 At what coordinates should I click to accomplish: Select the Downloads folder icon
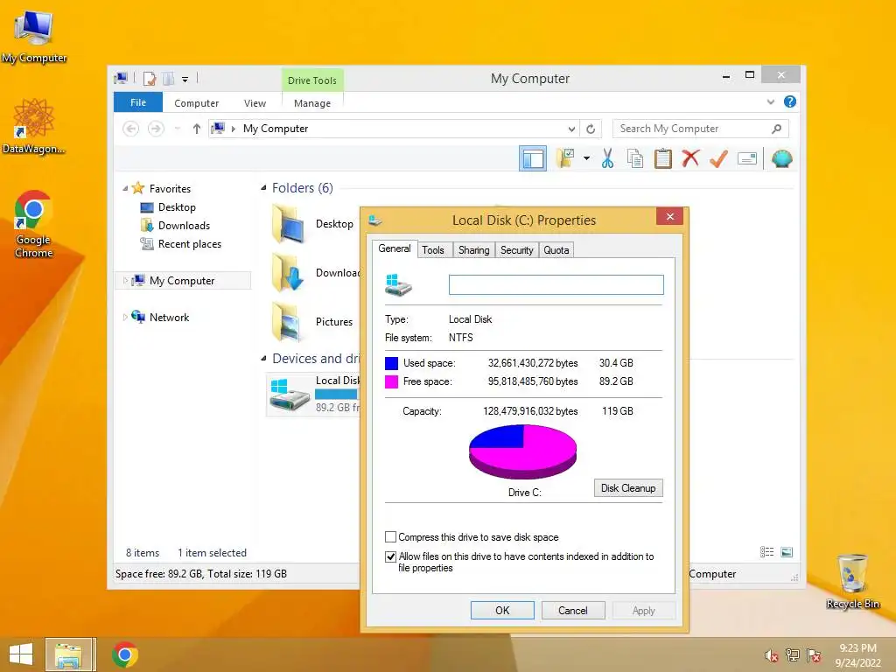[288, 273]
